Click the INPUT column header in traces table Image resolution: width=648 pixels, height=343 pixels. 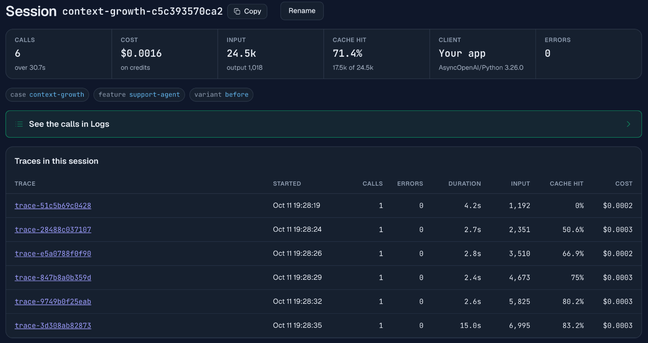tap(520, 184)
